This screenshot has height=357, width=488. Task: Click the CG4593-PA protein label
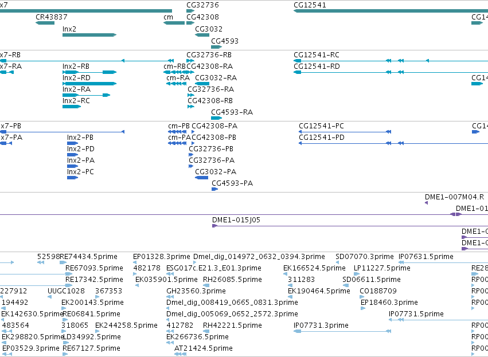tap(232, 184)
